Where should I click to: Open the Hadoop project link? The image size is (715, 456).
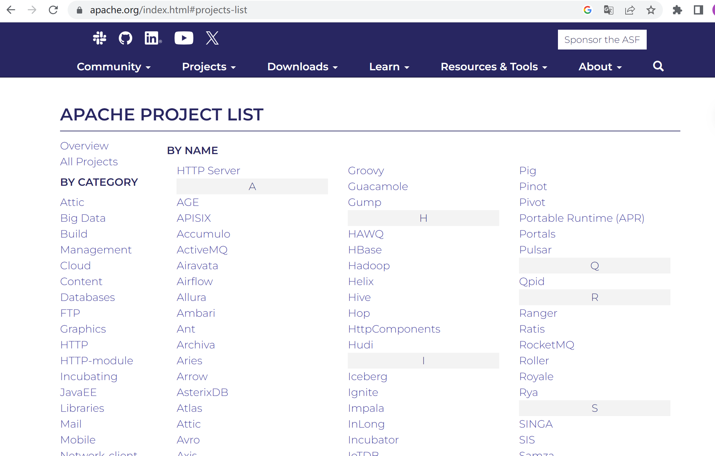coord(369,266)
